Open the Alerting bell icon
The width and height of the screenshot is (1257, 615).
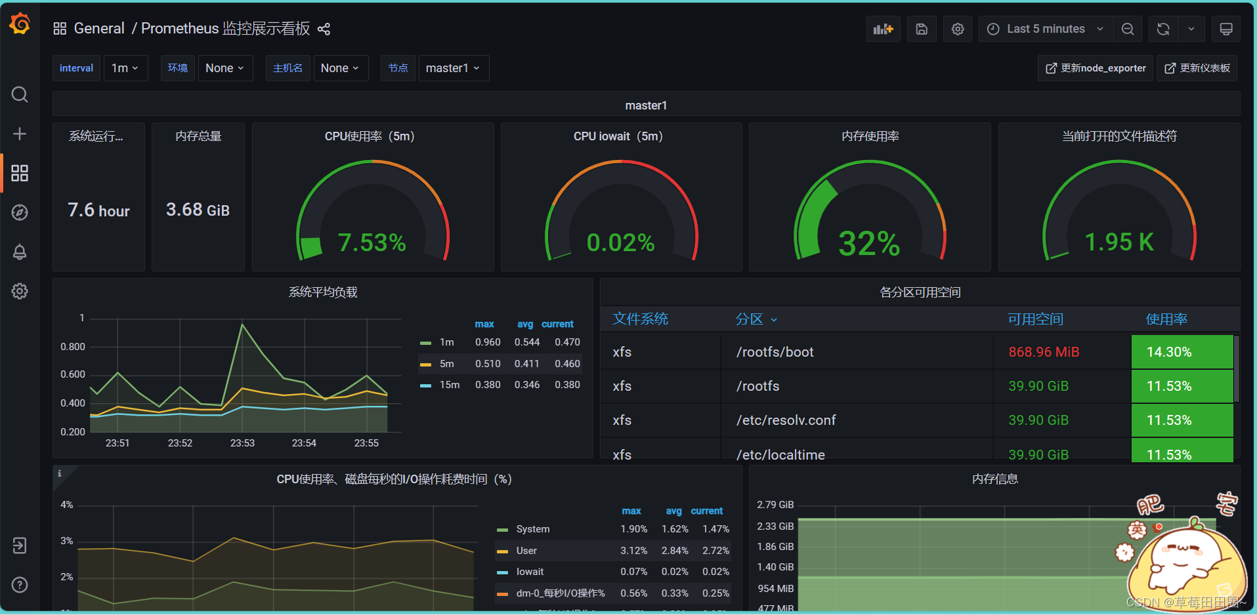20,252
